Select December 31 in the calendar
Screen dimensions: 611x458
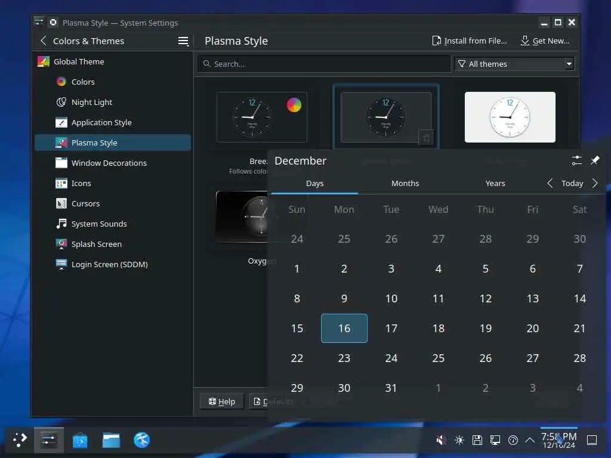[x=391, y=388]
